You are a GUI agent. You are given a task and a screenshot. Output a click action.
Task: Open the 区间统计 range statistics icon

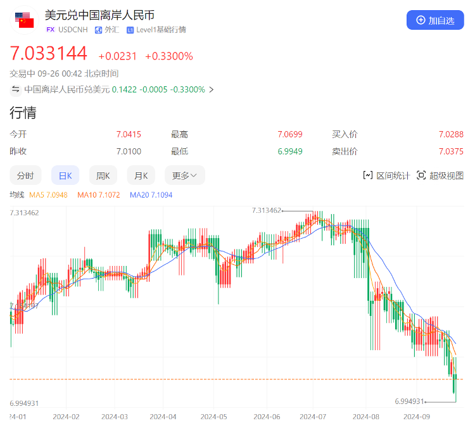367,175
